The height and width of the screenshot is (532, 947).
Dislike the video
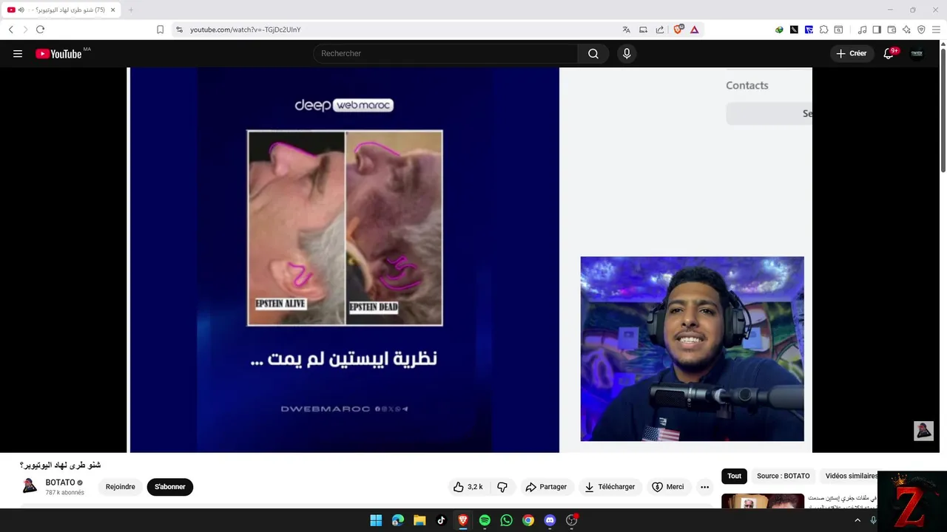502,487
